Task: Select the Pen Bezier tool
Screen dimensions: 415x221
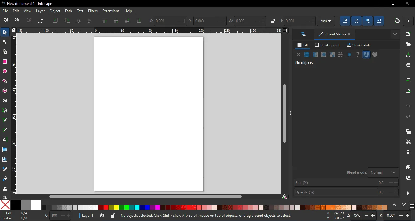Action: [5, 111]
